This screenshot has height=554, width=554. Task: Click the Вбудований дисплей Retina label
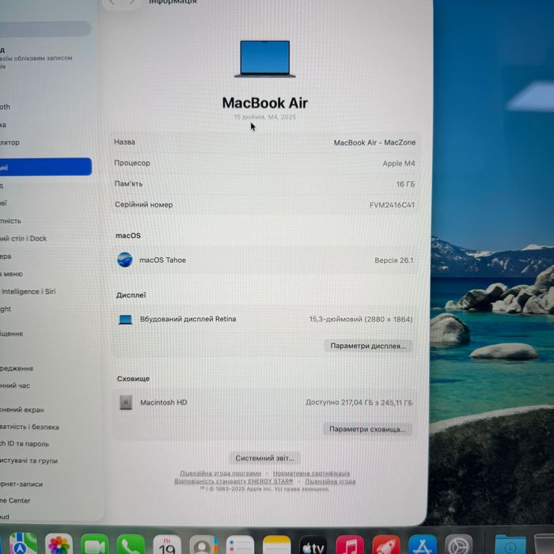click(188, 319)
